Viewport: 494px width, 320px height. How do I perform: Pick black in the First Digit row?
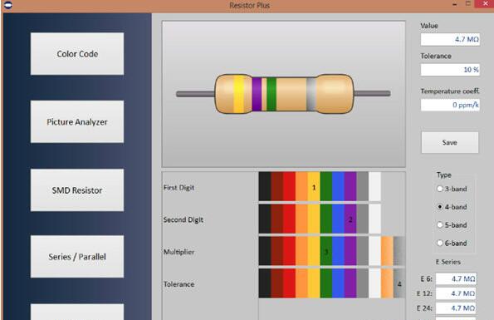tap(265, 186)
